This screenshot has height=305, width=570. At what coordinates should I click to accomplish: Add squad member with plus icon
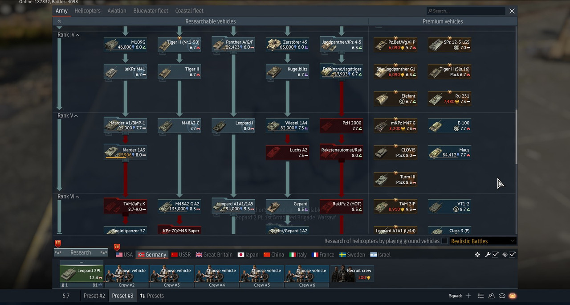tap(468, 296)
